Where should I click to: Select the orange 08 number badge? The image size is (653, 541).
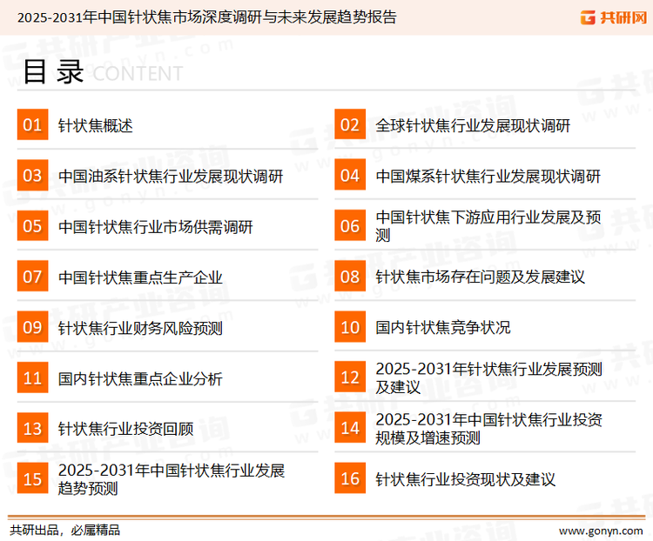(x=350, y=277)
